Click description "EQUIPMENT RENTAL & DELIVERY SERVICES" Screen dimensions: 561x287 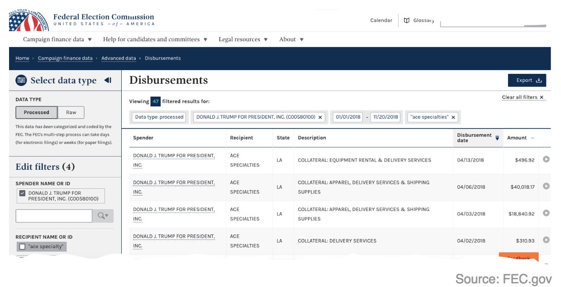tap(380, 160)
